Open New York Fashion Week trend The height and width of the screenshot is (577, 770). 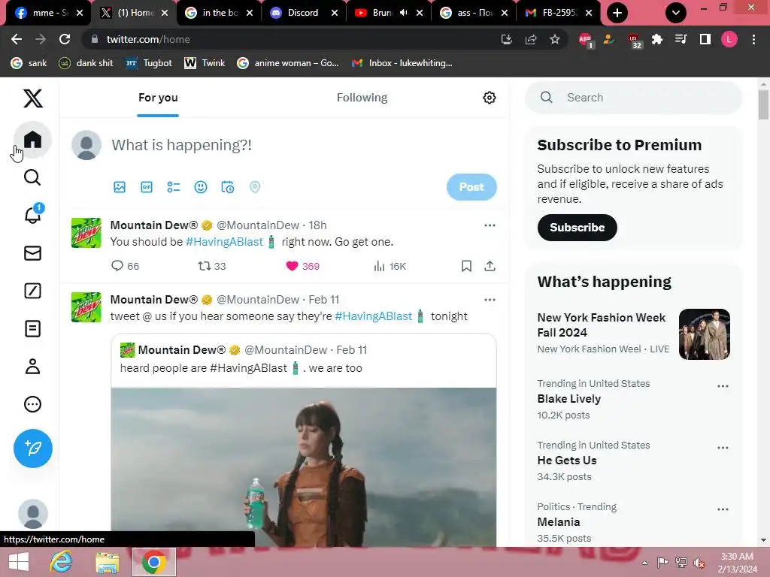[633, 333]
